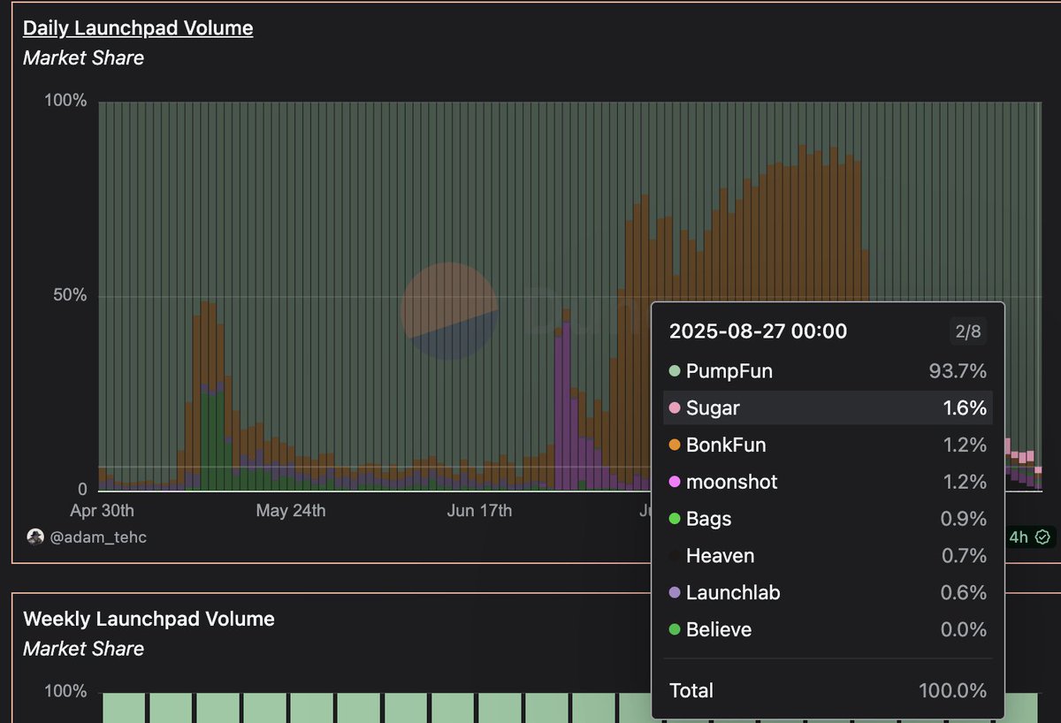Click the May 24th x-axis label
This screenshot has width=1061, height=723.
pyautogui.click(x=291, y=511)
